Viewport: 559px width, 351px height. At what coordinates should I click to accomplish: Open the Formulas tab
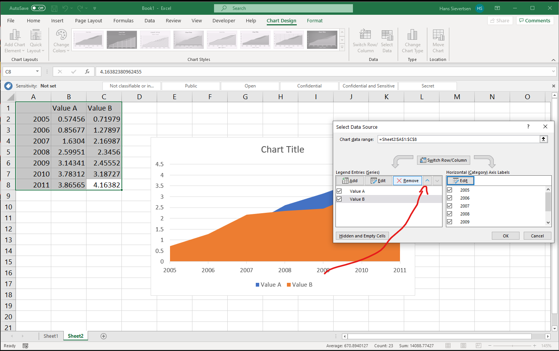[123, 20]
